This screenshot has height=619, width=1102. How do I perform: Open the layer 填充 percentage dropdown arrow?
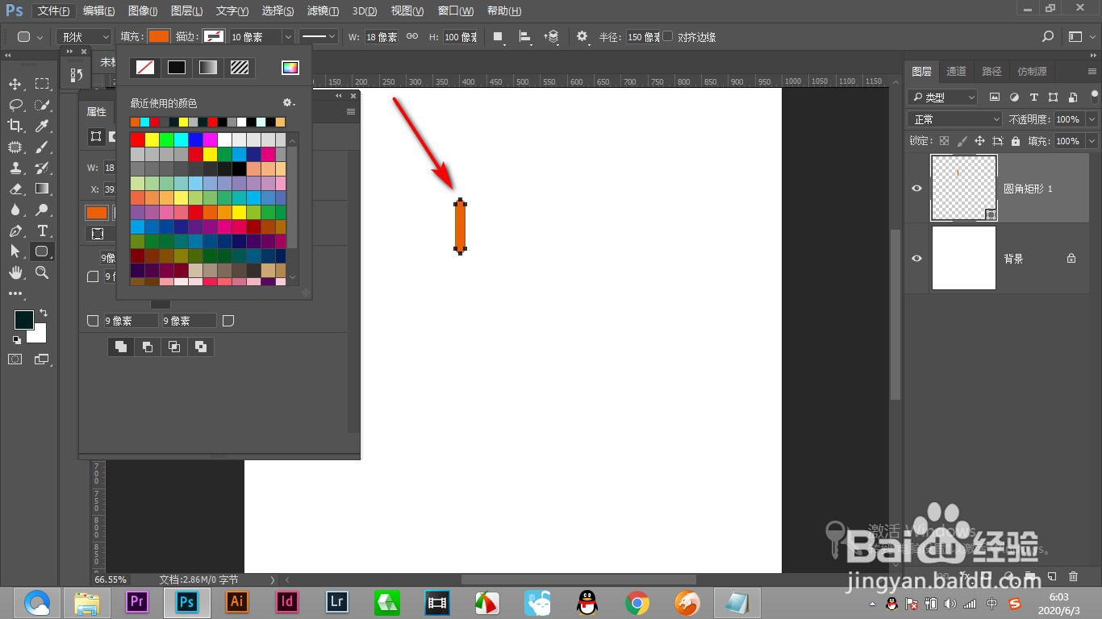(x=1092, y=141)
